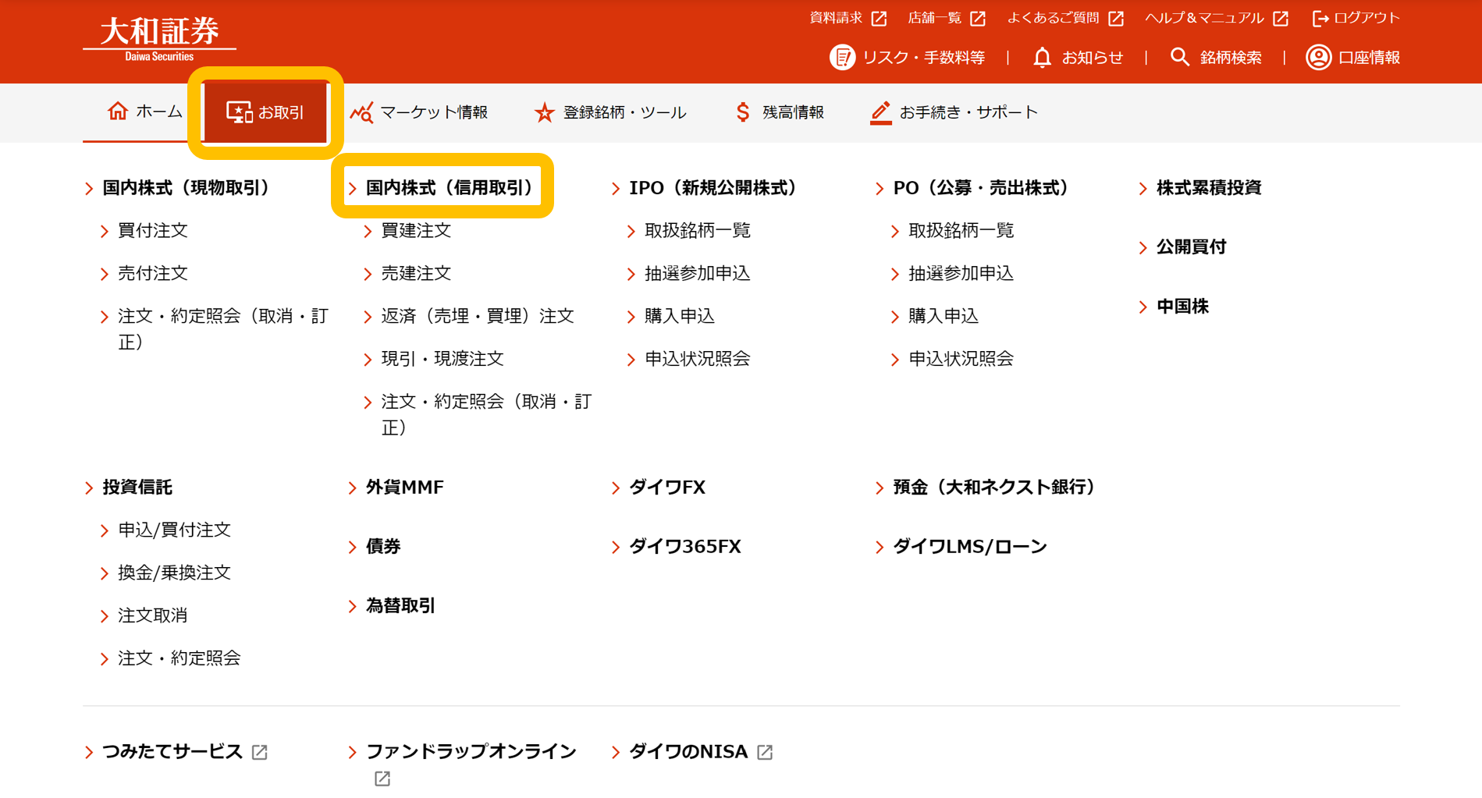The height and width of the screenshot is (798, 1482).
Task: Click the external-link icon beside つみたてサービス
Action: tap(260, 752)
